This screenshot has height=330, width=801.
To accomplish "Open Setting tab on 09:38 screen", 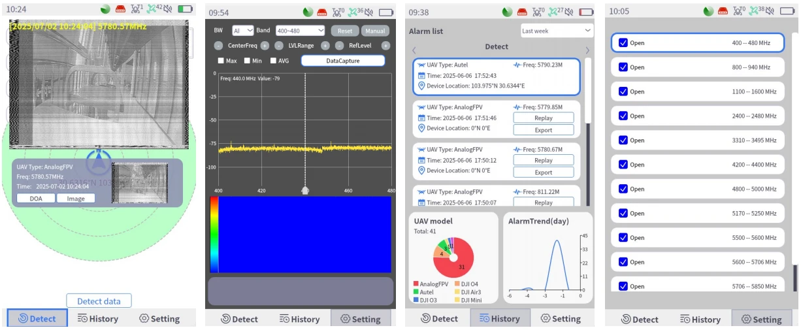I will 561,318.
